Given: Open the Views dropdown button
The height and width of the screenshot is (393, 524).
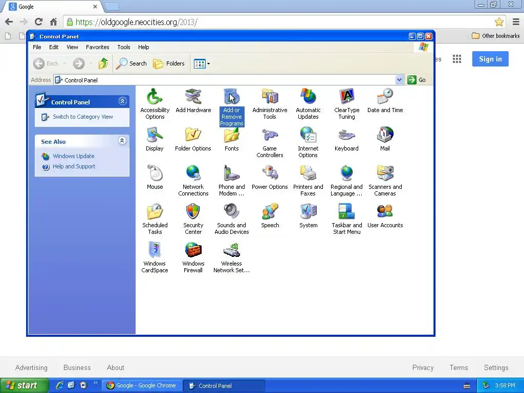Looking at the screenshot, I should point(202,63).
